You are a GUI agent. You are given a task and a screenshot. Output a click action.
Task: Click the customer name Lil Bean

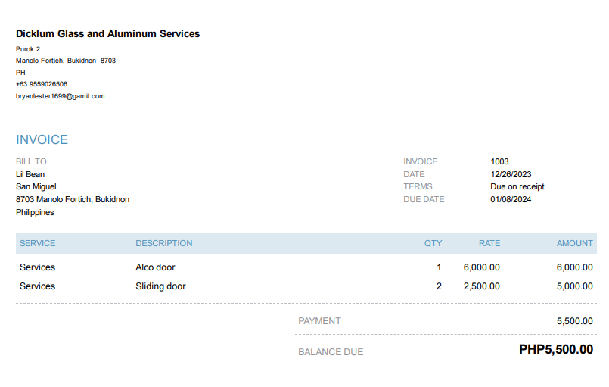point(30,174)
